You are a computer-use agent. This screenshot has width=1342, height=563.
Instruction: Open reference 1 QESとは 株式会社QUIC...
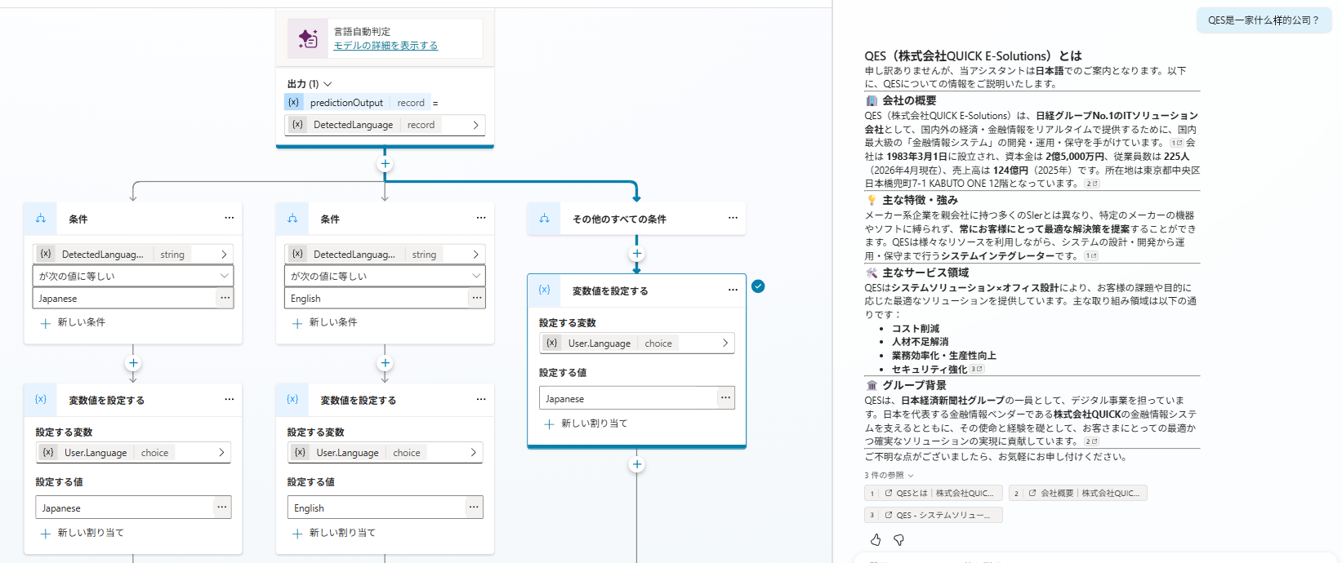934,493
